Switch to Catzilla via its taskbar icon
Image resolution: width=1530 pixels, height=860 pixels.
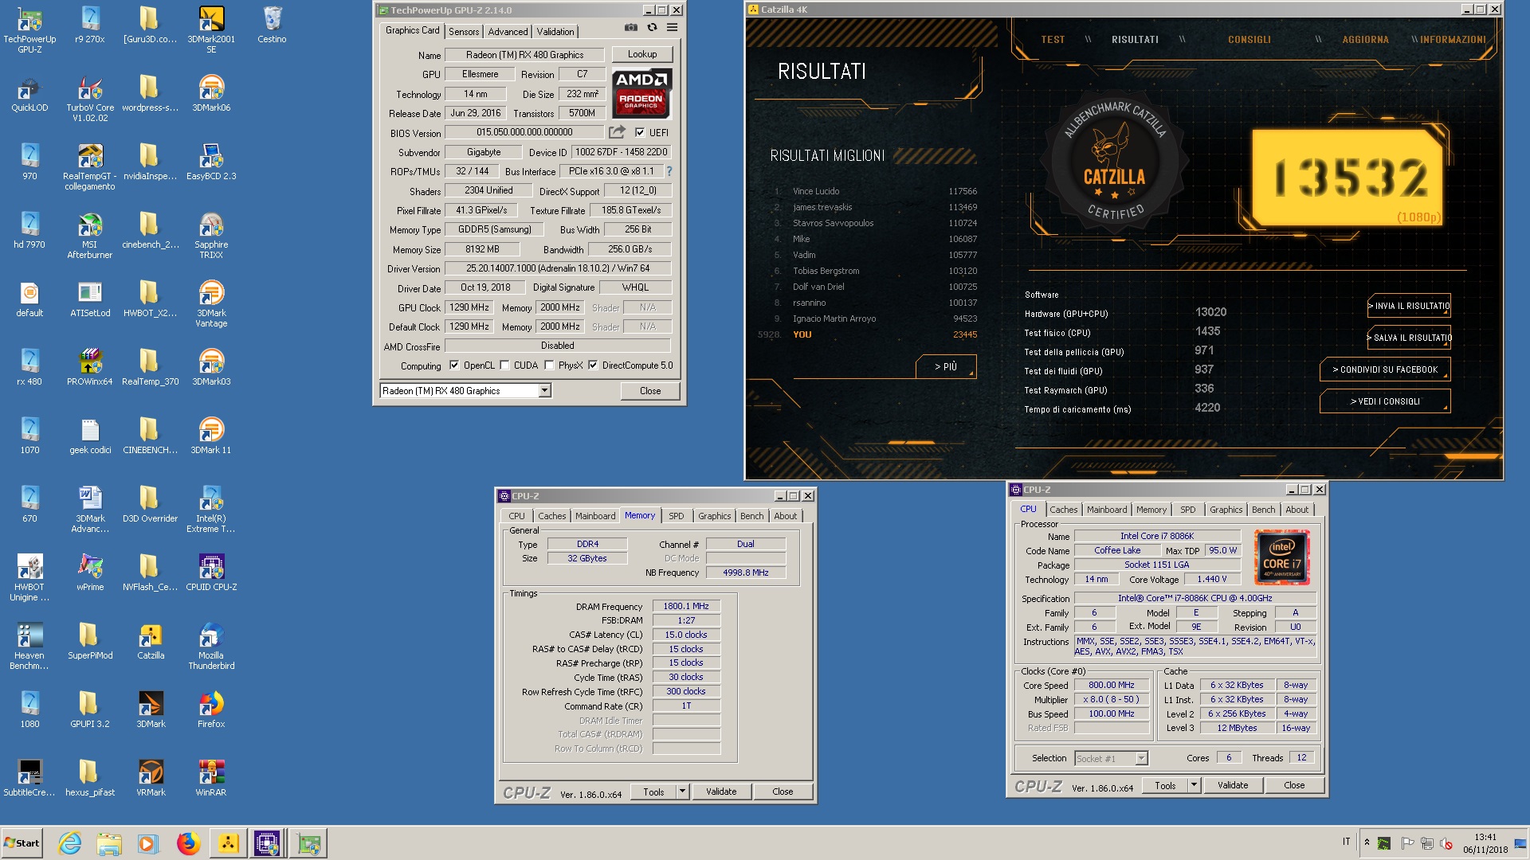[229, 843]
